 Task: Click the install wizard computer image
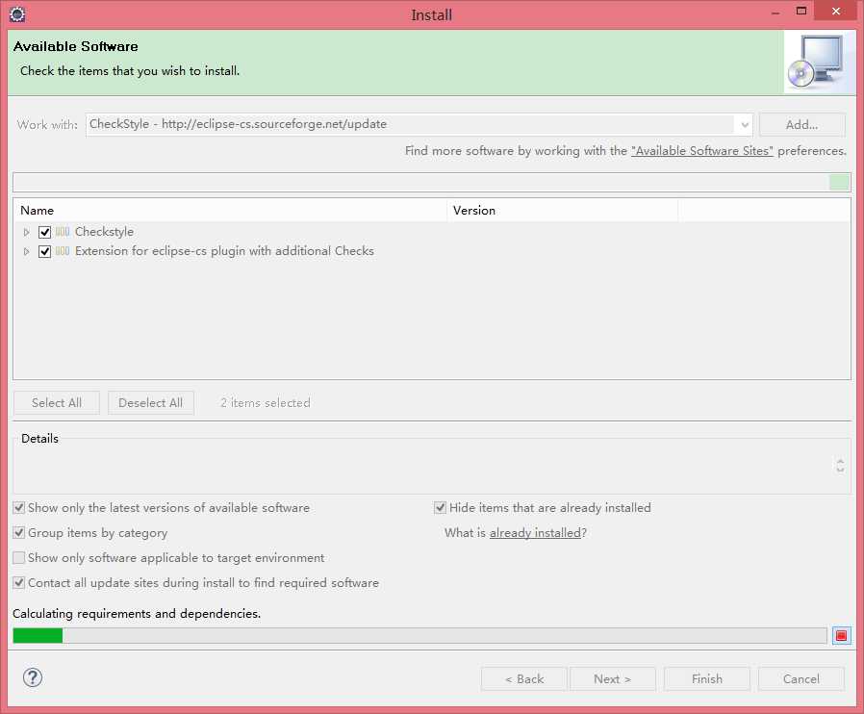(x=818, y=63)
